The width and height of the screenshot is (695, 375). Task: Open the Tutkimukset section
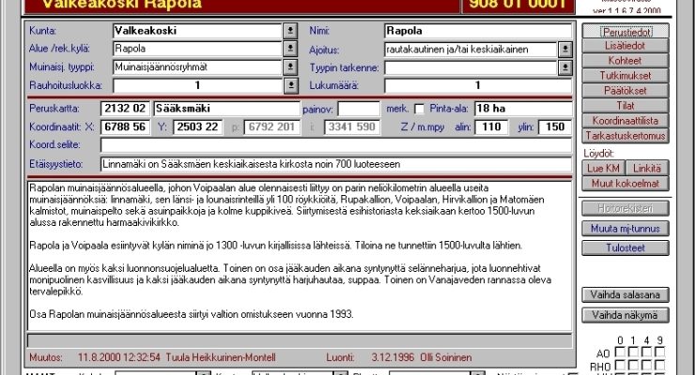[625, 75]
